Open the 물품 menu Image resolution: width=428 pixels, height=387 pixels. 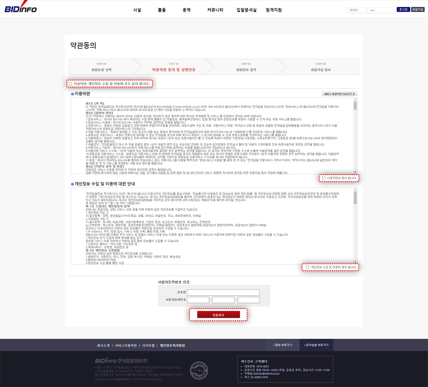pos(162,10)
